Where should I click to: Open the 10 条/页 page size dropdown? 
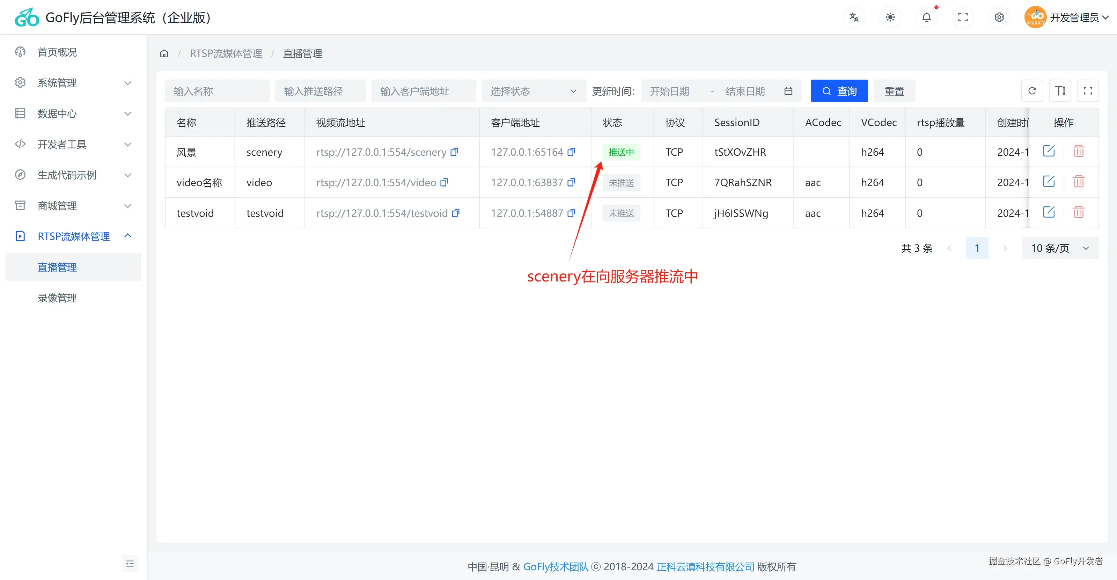point(1060,248)
